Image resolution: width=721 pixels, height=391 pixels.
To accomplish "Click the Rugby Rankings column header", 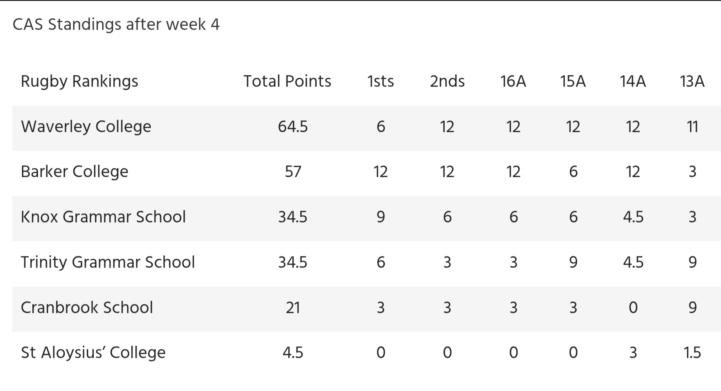I will [79, 82].
